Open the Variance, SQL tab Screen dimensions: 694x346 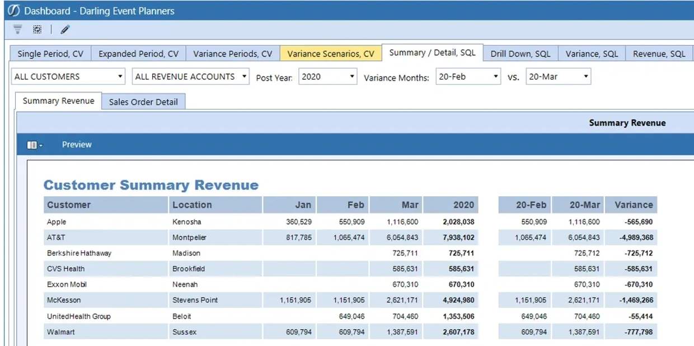[592, 54]
